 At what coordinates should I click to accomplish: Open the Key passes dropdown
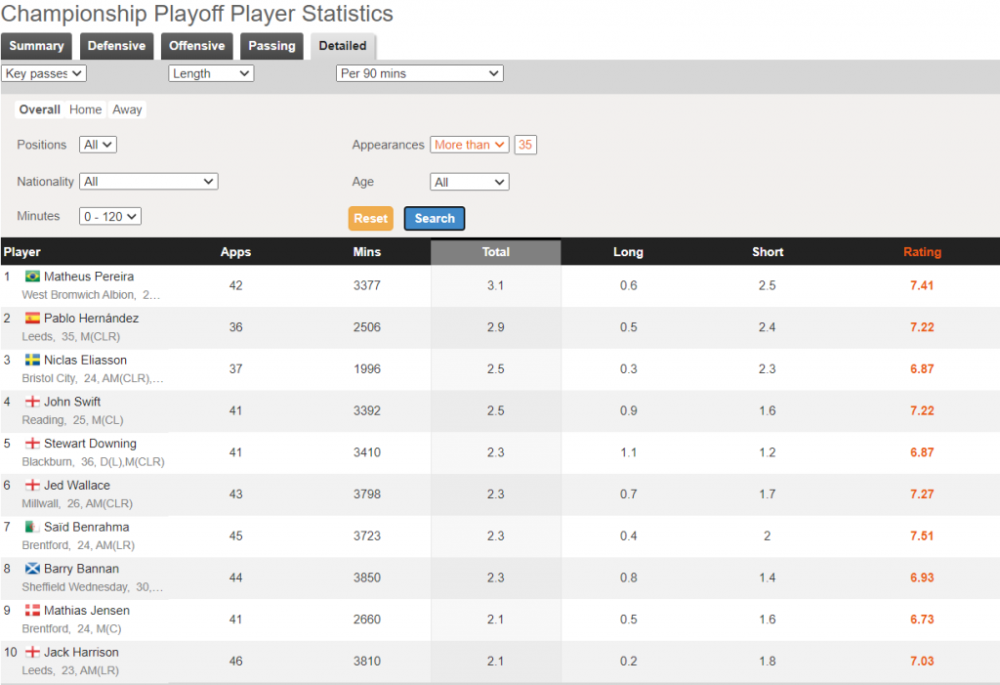pos(44,72)
